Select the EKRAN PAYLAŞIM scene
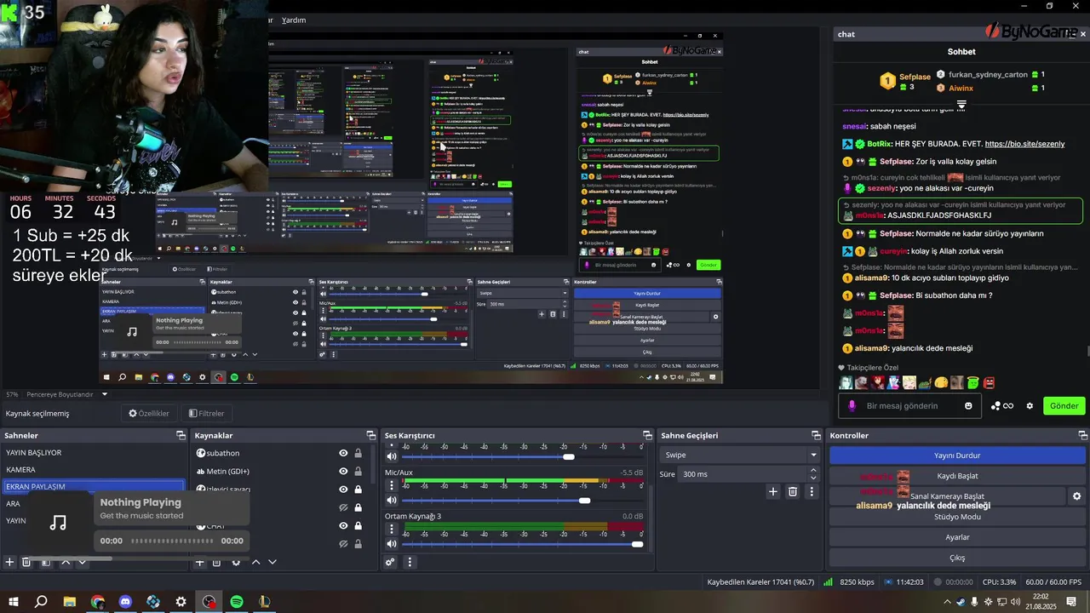 click(92, 487)
